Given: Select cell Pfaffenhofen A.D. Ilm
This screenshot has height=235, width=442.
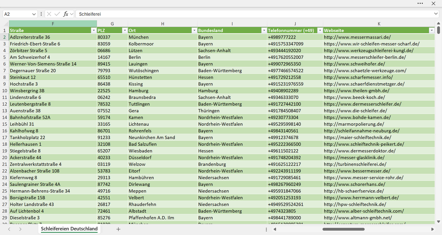Looking at the screenshot, I should [163, 218].
